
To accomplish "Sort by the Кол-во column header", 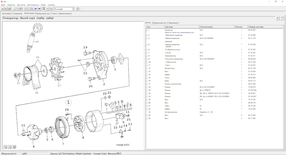I will point(241,27).
